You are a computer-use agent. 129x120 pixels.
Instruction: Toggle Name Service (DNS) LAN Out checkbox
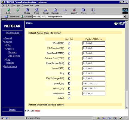pyautogui.click(x=69, y=63)
